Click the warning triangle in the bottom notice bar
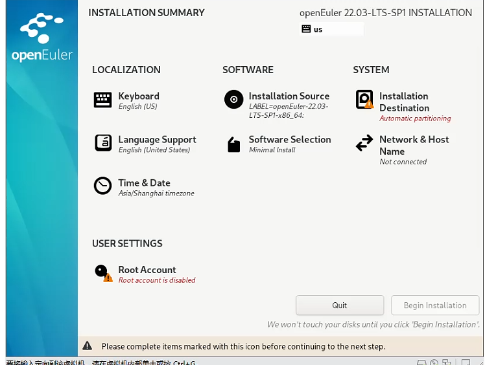 pos(88,346)
